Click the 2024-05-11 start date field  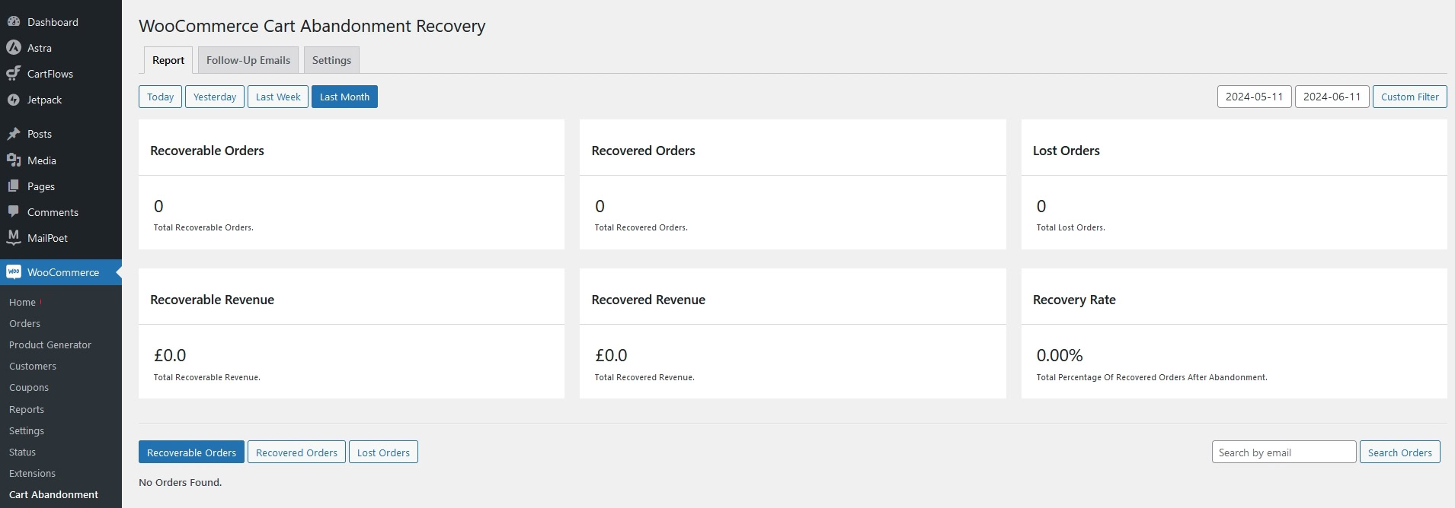coord(1254,97)
